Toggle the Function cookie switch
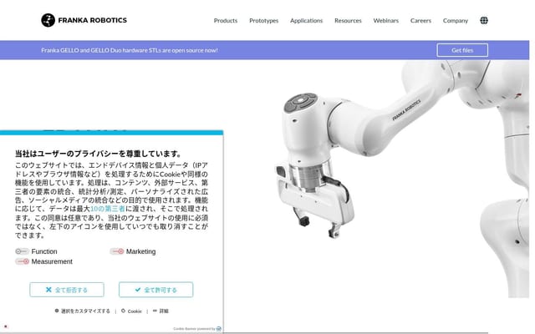The image size is (535, 334). coord(22,251)
